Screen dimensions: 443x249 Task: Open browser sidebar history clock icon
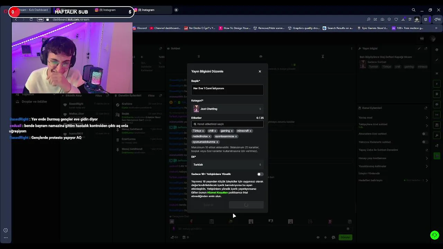6,230
